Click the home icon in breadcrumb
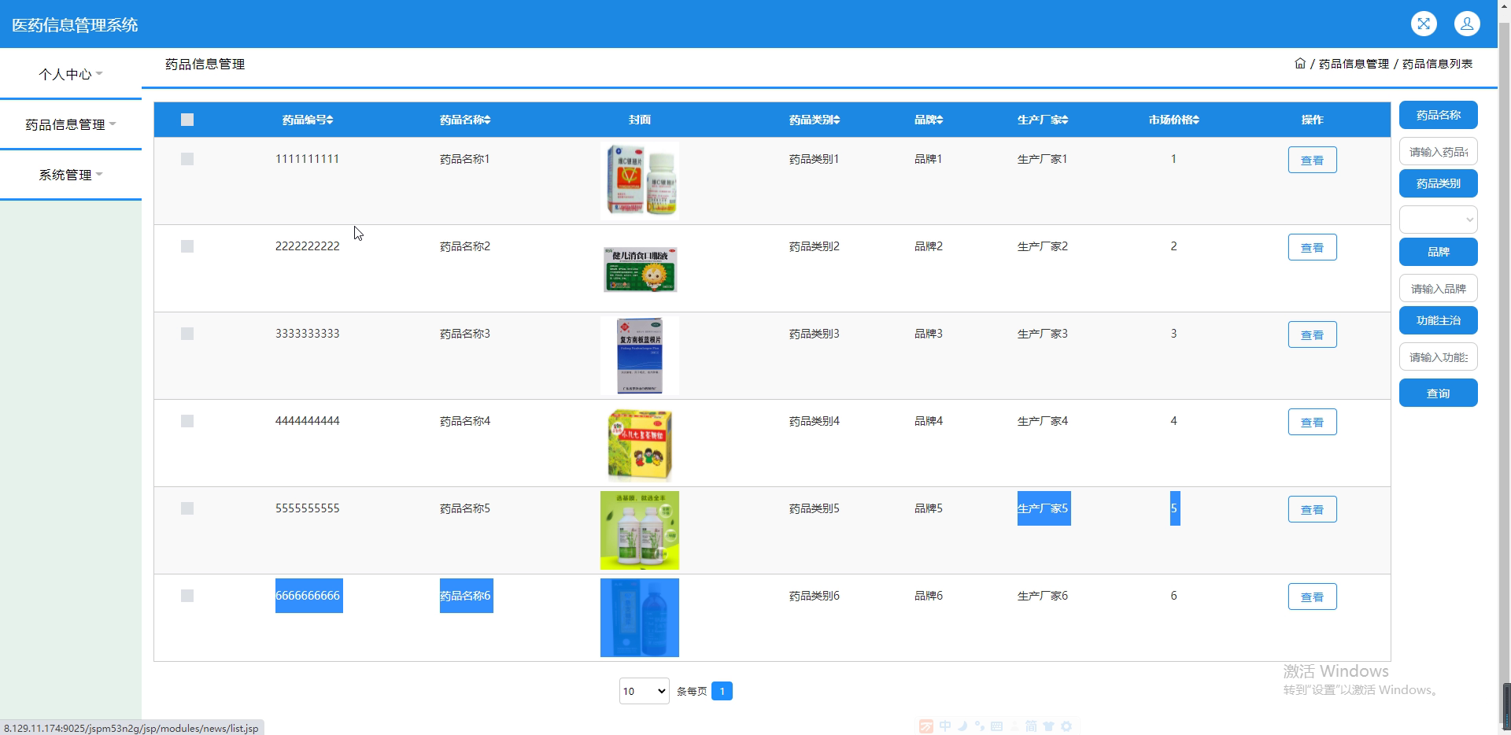 pyautogui.click(x=1300, y=64)
